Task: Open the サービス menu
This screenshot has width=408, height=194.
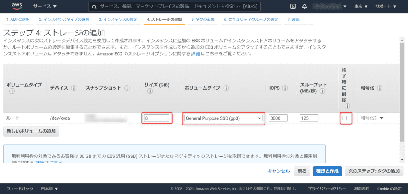Action: pyautogui.click(x=45, y=6)
